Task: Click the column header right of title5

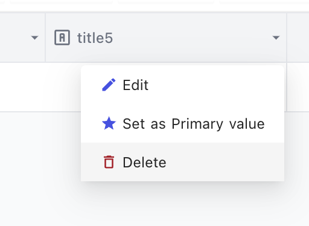Action: 298,37
